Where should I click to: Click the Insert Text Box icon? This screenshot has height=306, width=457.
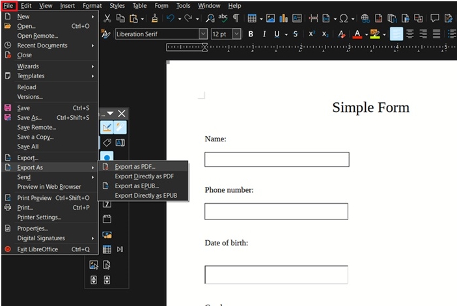(x=297, y=18)
